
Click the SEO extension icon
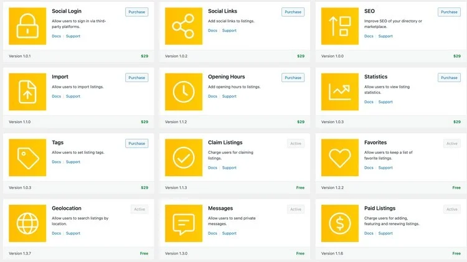point(340,26)
